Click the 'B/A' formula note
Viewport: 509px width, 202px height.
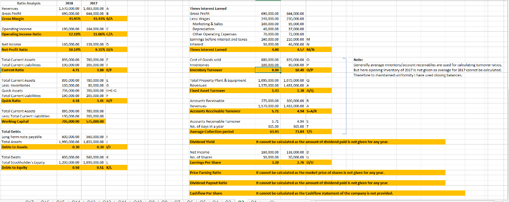[109, 19]
